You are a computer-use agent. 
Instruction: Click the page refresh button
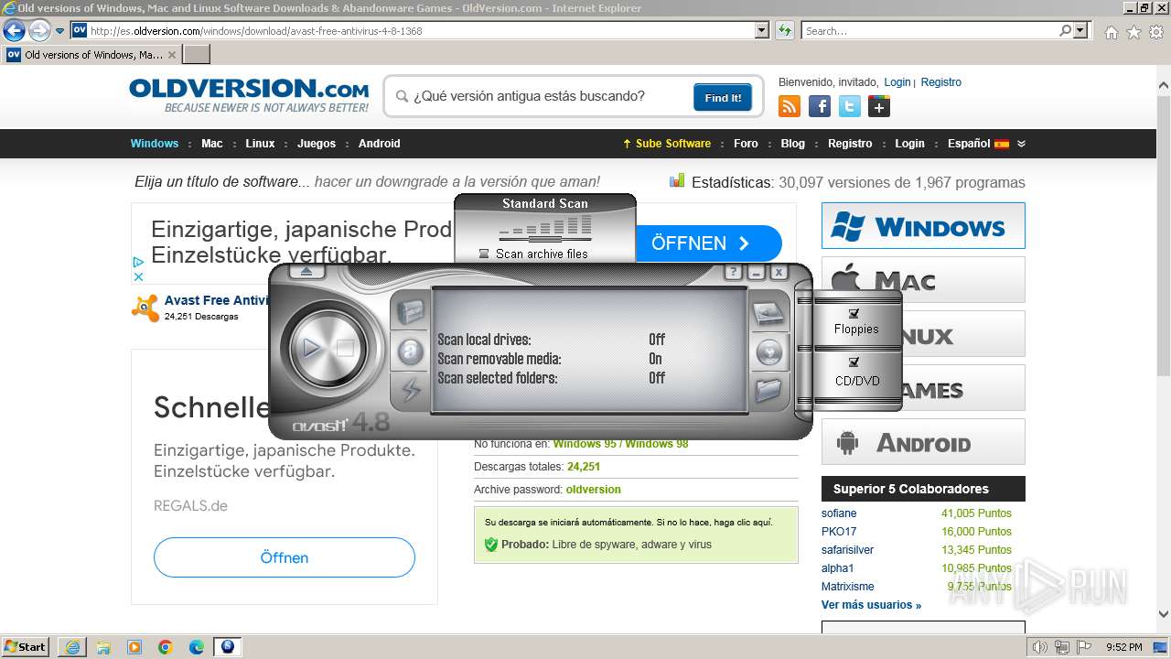[784, 30]
